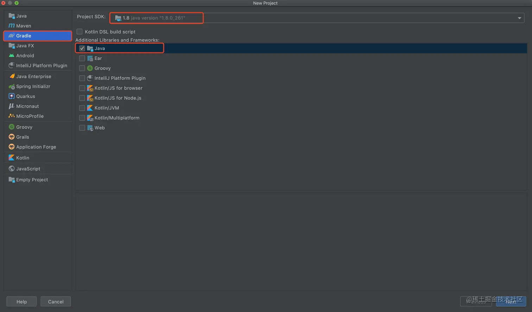Check Kotlin/JS for Node.js checkbox
Viewport: 532px width, 312px height.
point(82,98)
